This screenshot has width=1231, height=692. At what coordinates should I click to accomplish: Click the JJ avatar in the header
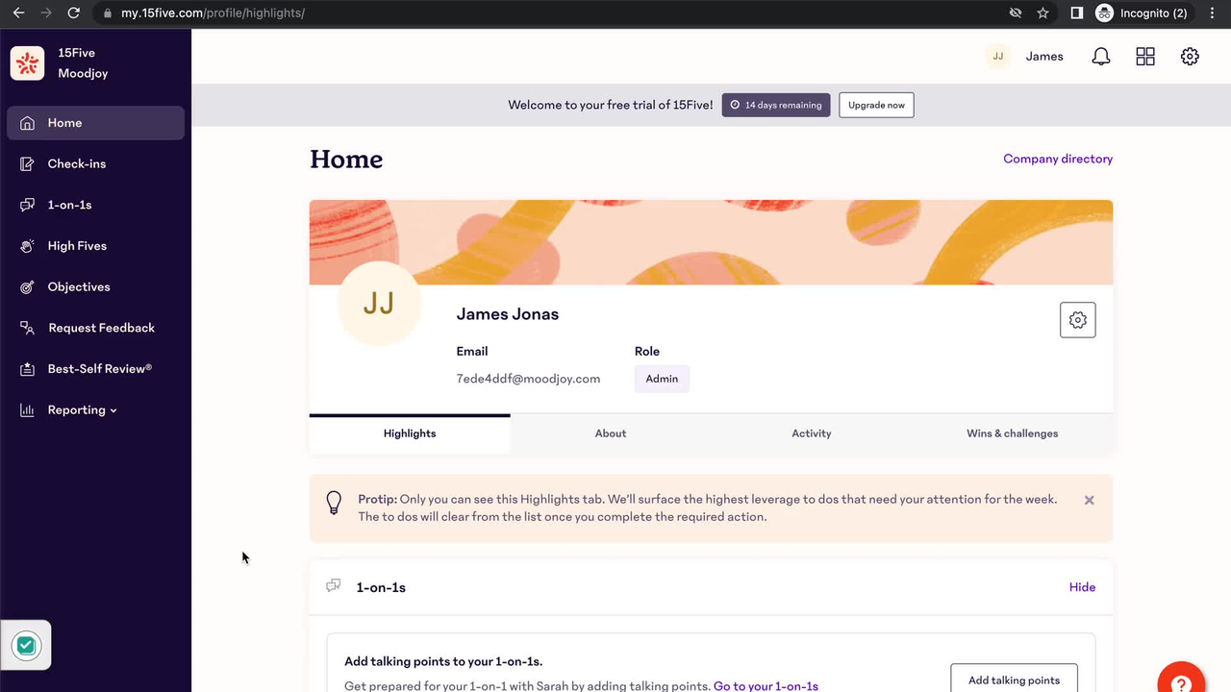click(998, 57)
